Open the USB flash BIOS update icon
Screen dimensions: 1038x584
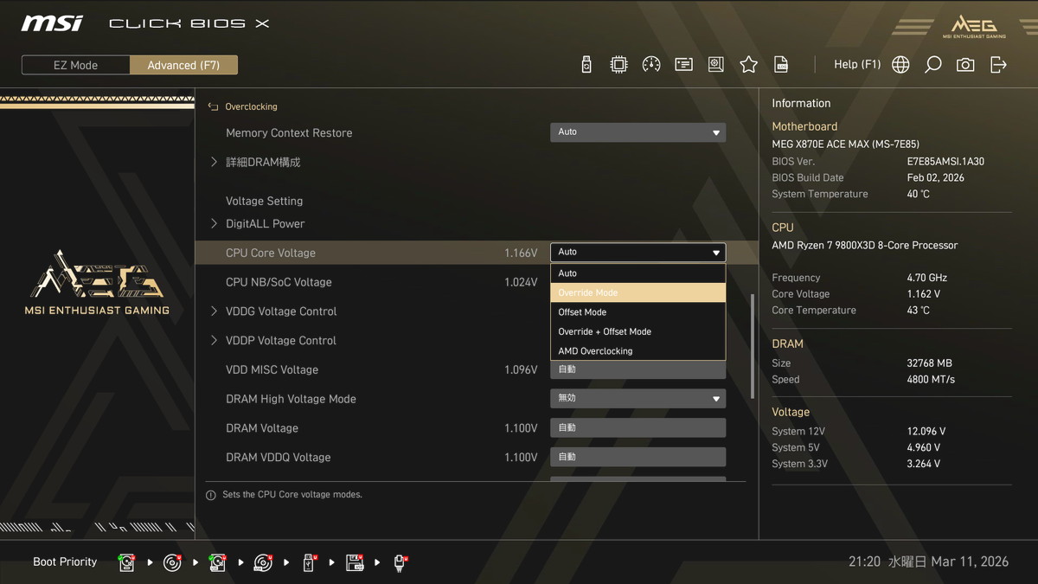[586, 65]
